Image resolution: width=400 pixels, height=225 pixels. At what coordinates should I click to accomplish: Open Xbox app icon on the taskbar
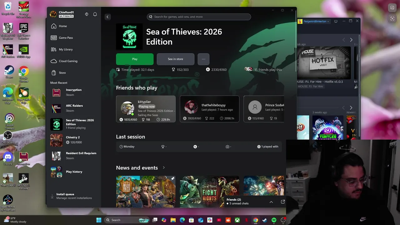click(x=237, y=220)
